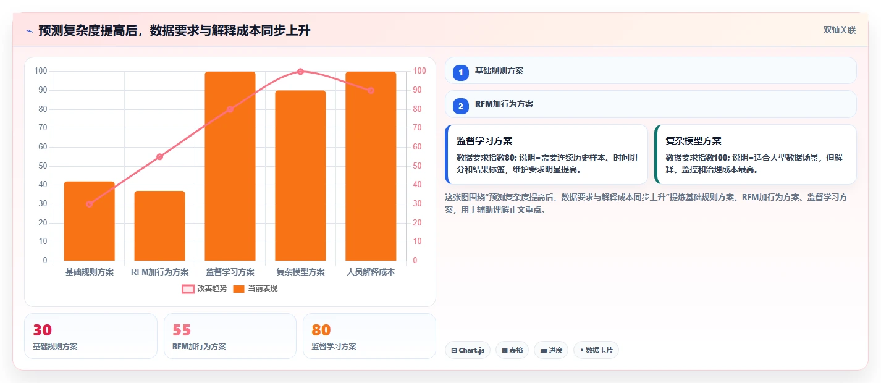Click the stat card showing 80

[369, 336]
